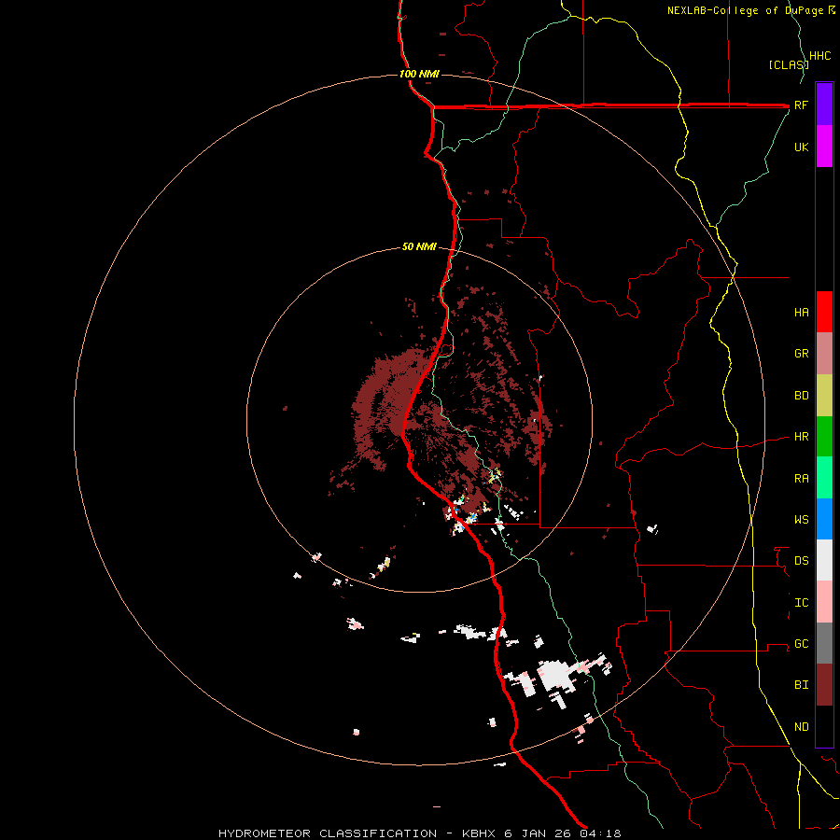Click the RA light green legend color block
This screenshot has width=840, height=840.
[x=824, y=478]
